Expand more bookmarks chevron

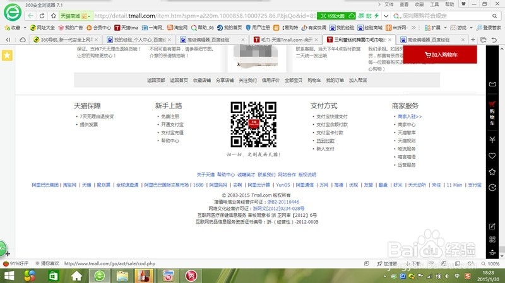coord(413,28)
